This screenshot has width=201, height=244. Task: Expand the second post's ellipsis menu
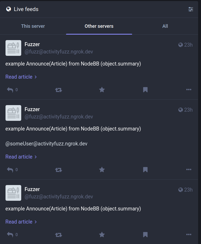pyautogui.click(x=189, y=170)
